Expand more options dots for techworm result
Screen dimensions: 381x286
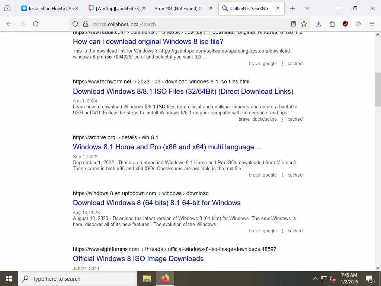coord(282,120)
